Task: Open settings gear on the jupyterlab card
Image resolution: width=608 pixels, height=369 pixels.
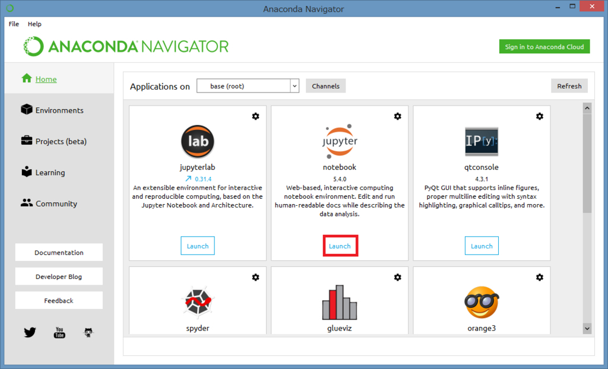Action: click(x=255, y=116)
